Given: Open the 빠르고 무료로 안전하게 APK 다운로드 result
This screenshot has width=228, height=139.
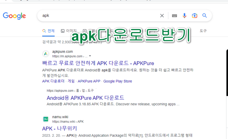Looking at the screenshot, I should 98,63.
